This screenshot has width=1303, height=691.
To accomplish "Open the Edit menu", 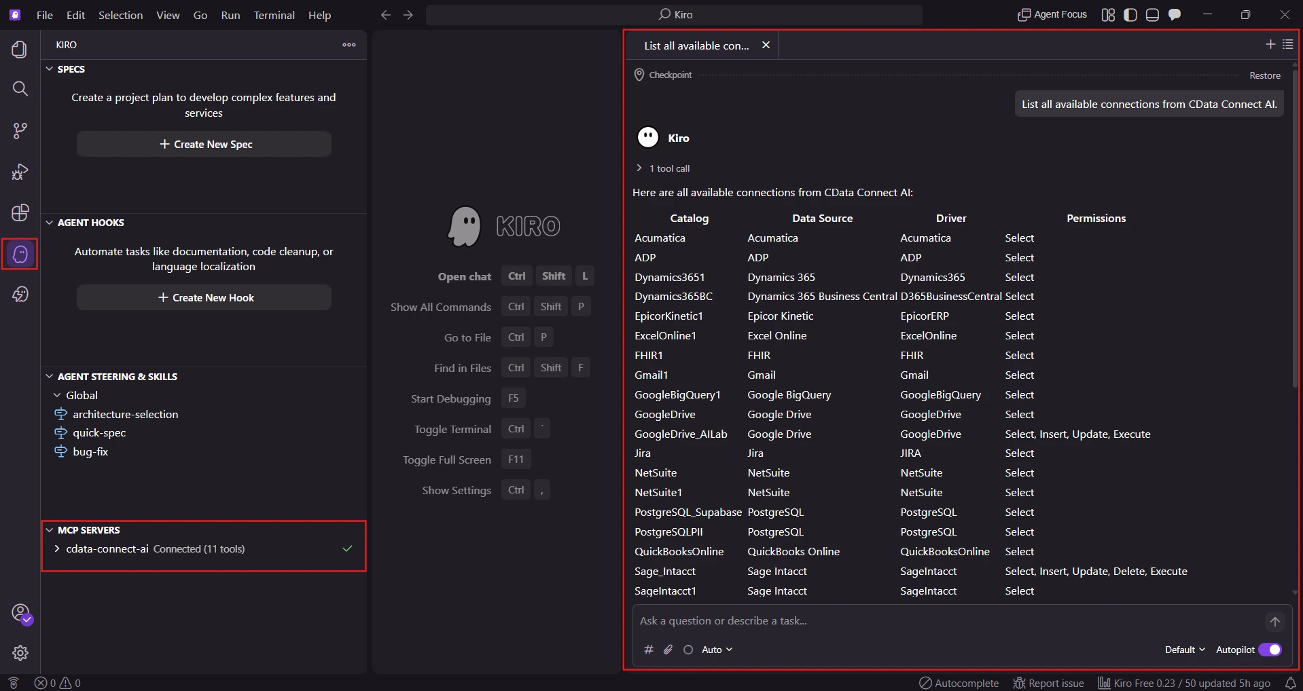I will tap(75, 15).
